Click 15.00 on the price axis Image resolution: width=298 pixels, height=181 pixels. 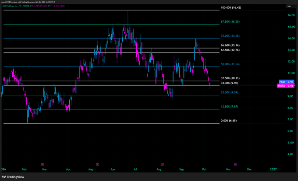click(x=291, y=27)
